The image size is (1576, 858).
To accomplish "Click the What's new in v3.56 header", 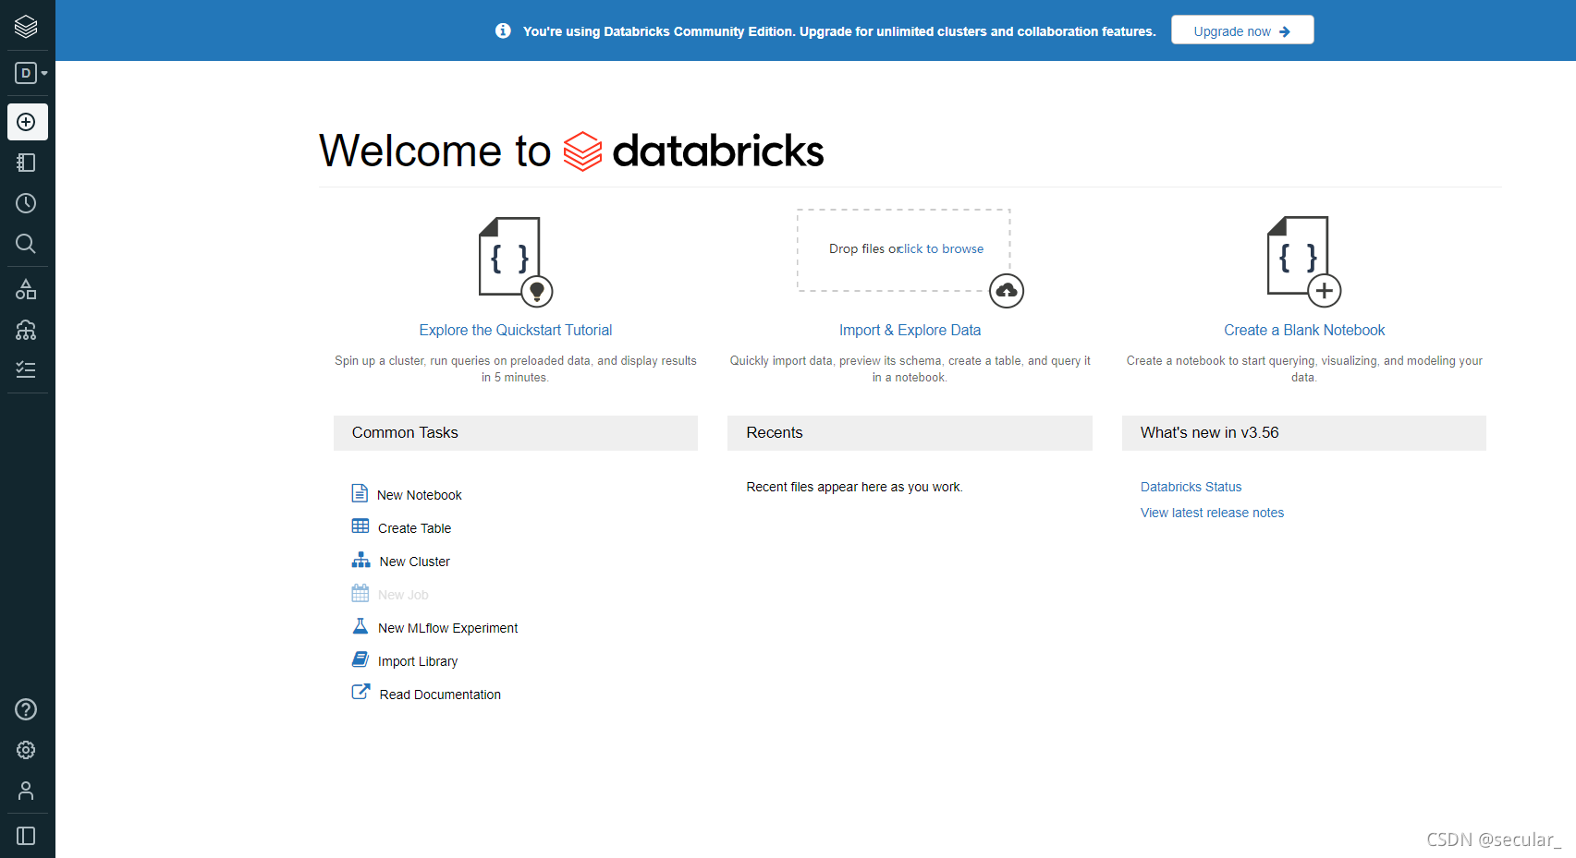I will 1303,433.
